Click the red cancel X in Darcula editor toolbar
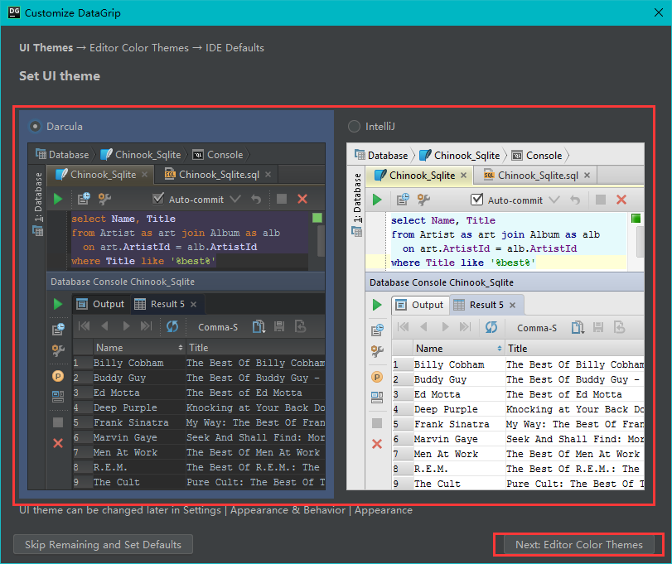The width and height of the screenshot is (672, 564). [302, 199]
